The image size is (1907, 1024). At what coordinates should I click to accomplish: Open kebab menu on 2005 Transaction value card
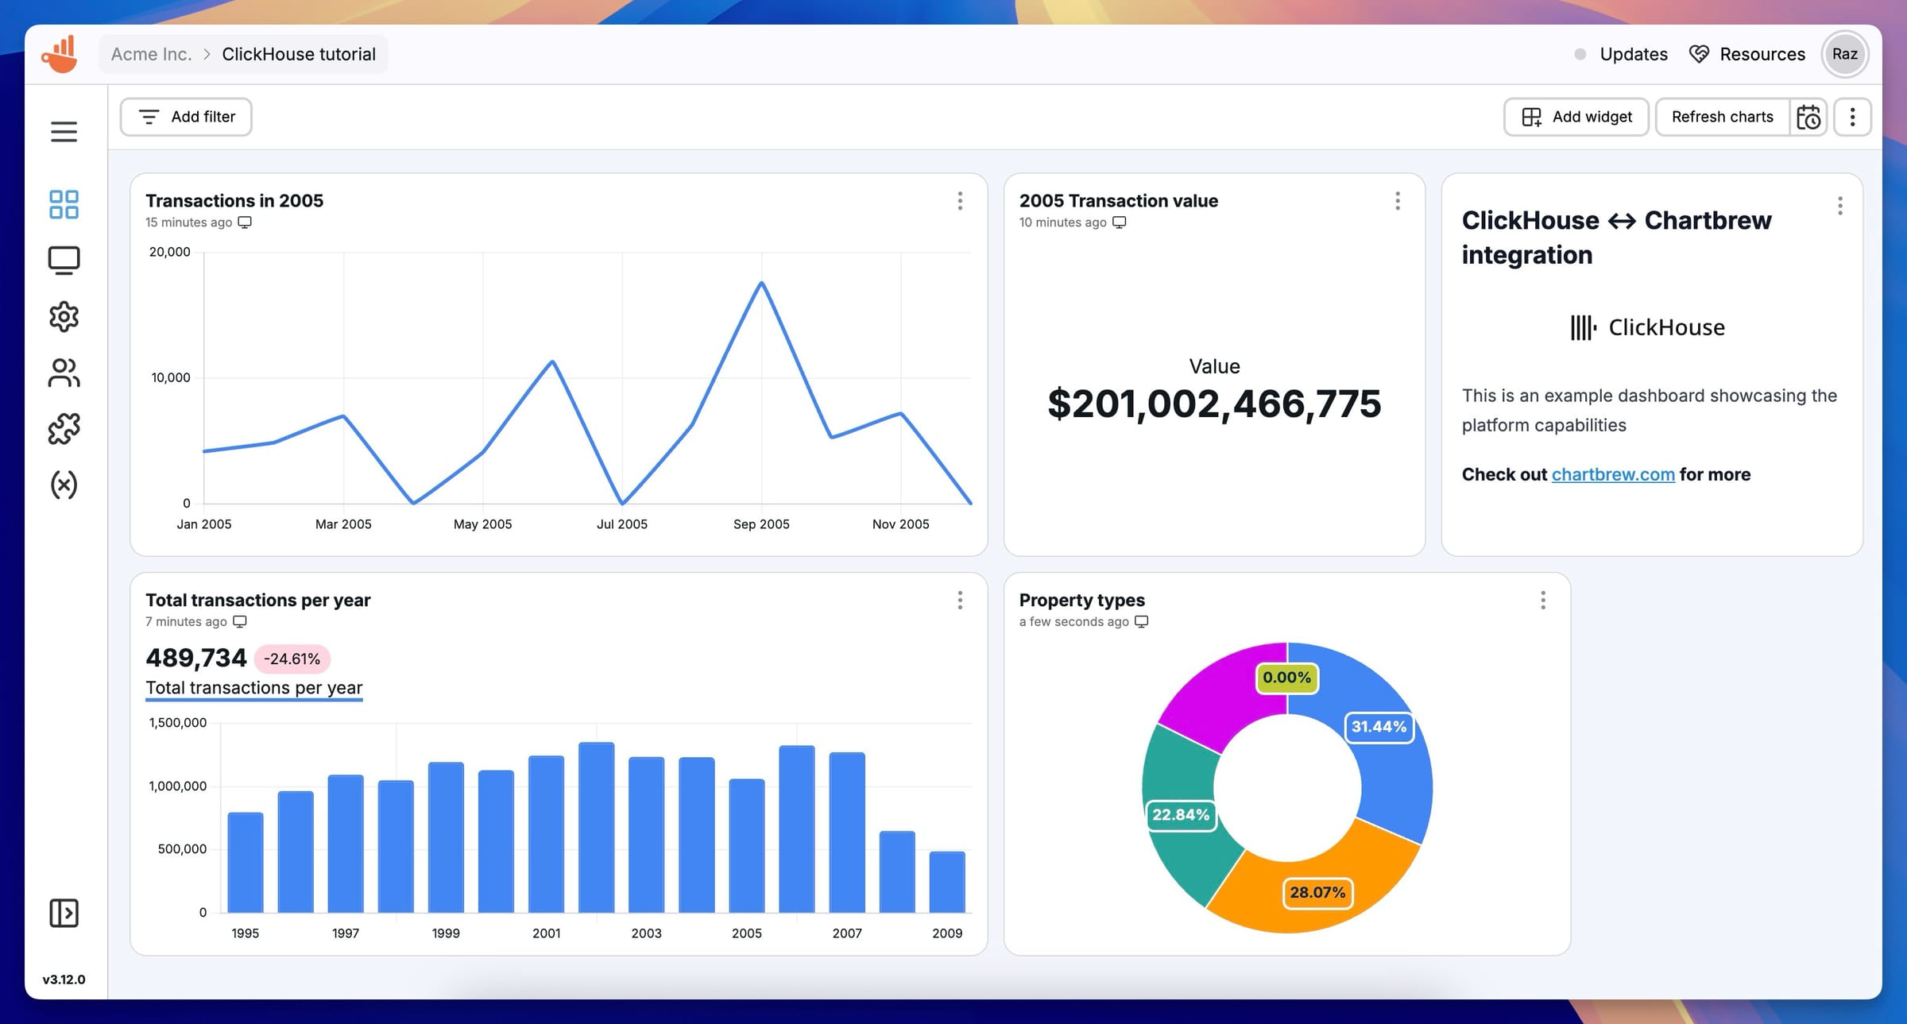click(x=1398, y=203)
